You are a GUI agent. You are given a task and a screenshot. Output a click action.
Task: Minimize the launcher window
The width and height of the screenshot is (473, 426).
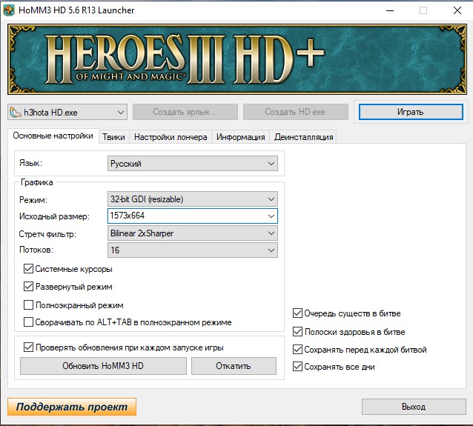tap(390, 10)
